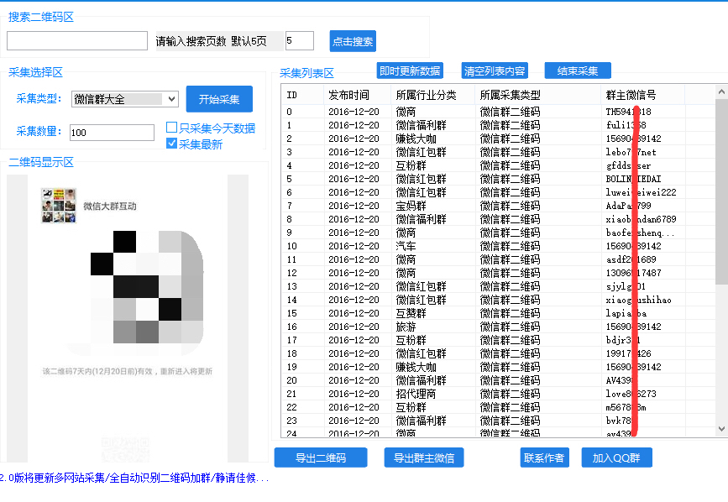
Task: Sort by the 群主微信号 column header
Action: (x=642, y=95)
